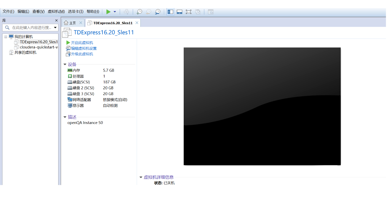Click the network icon beside 网络适配器
Viewport: 388px width, 206px height.
70,100
